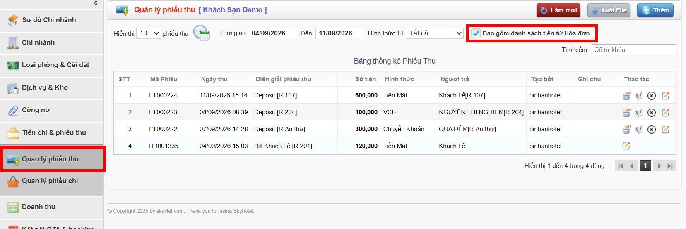Jump to last page in pagination
686x229 pixels.
click(x=670, y=166)
